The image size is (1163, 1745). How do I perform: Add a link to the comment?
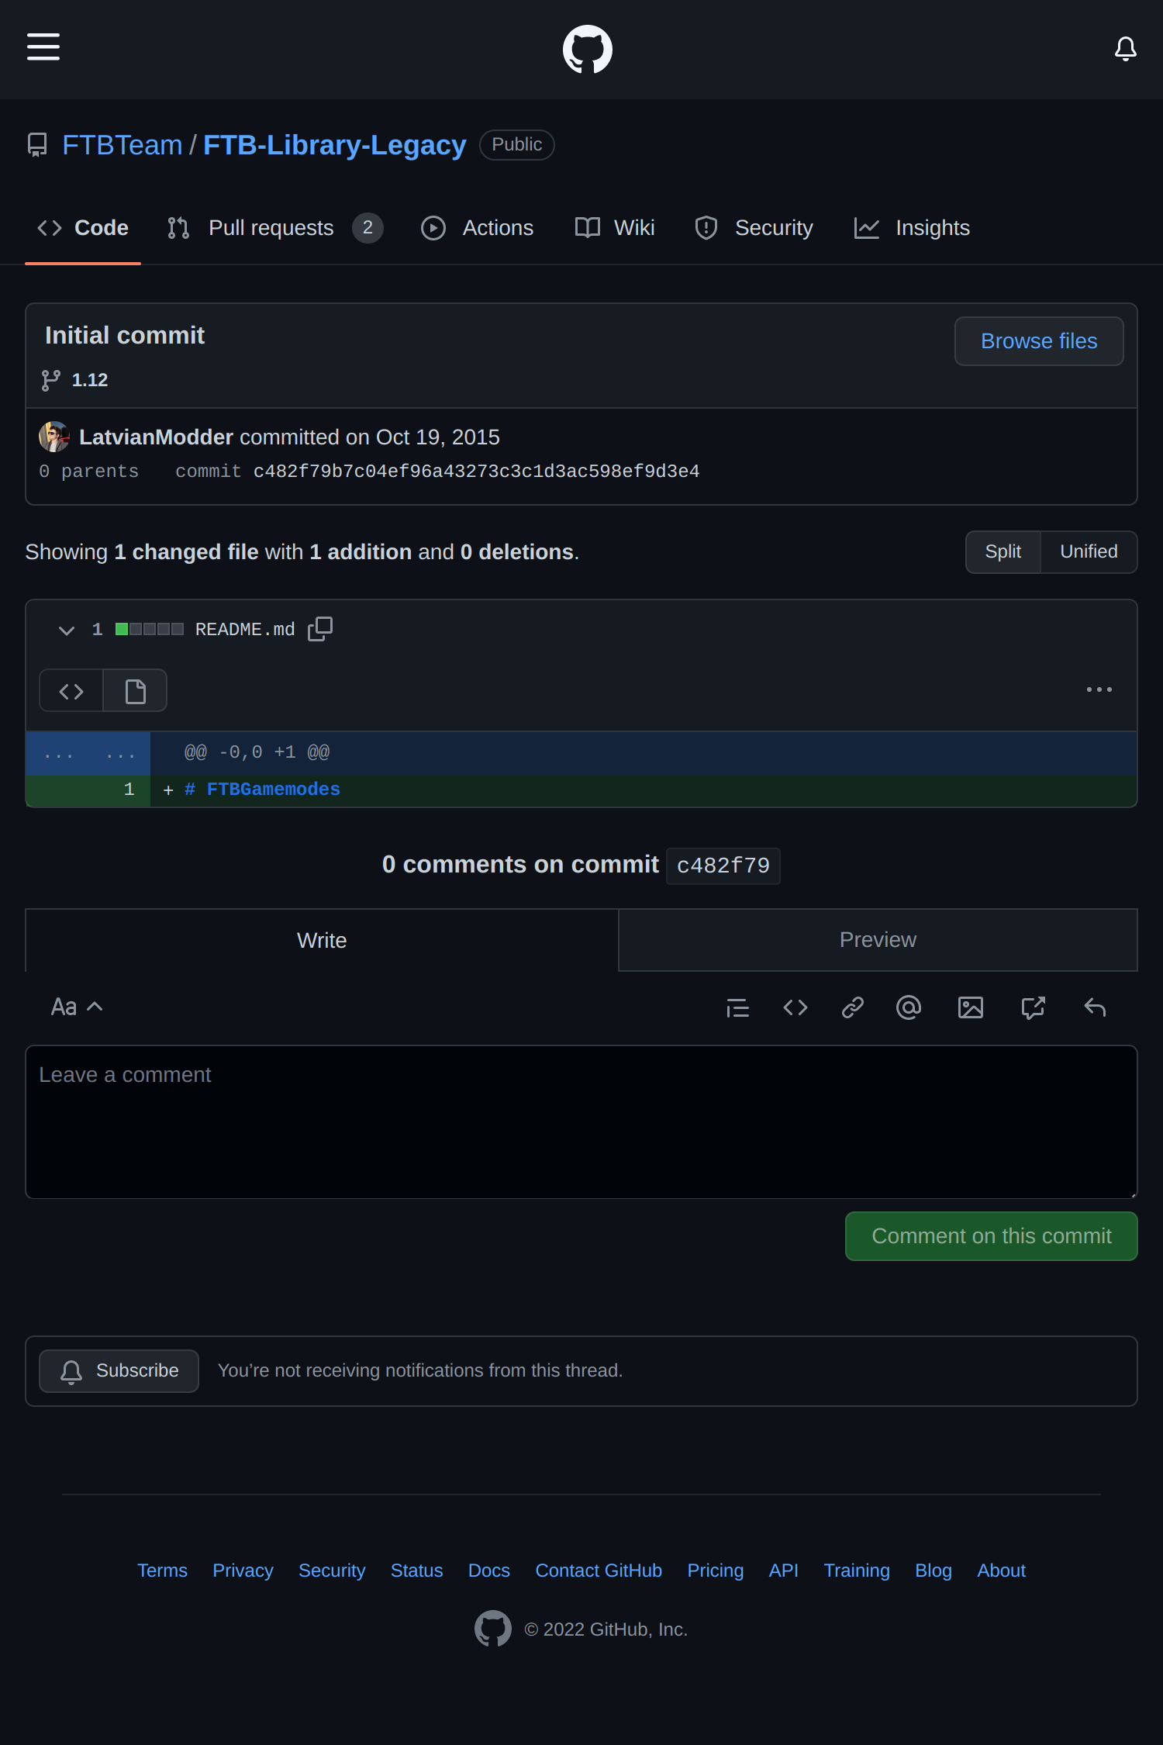pos(852,1007)
